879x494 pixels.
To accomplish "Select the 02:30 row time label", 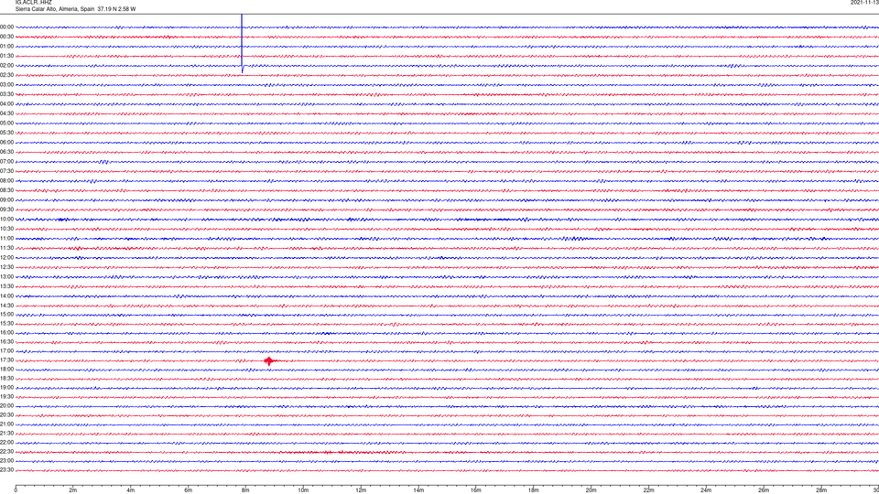I will pos(6,74).
